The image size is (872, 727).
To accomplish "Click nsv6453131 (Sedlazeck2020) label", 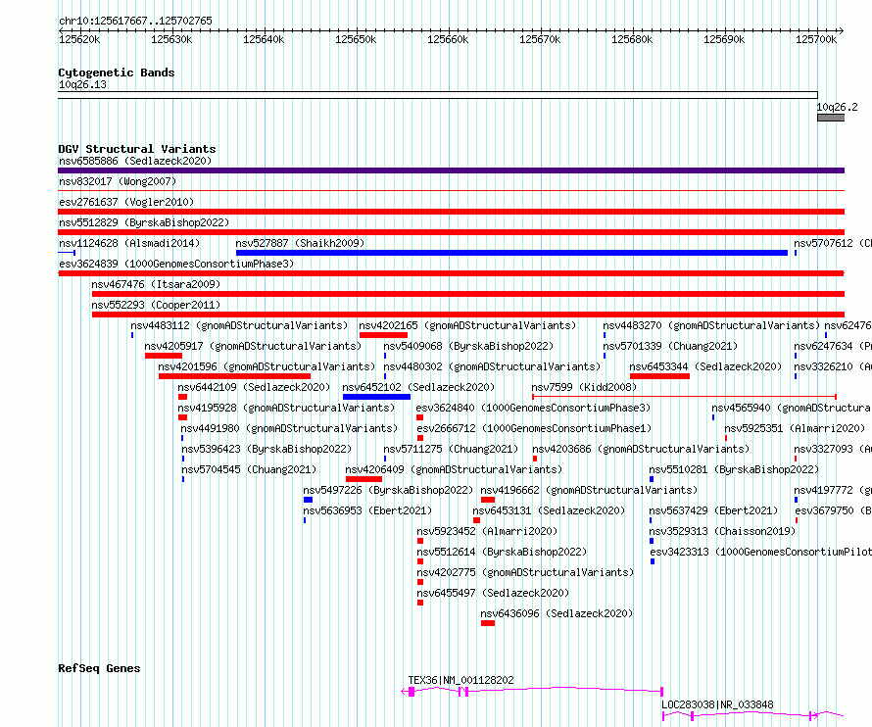I will 549,510.
